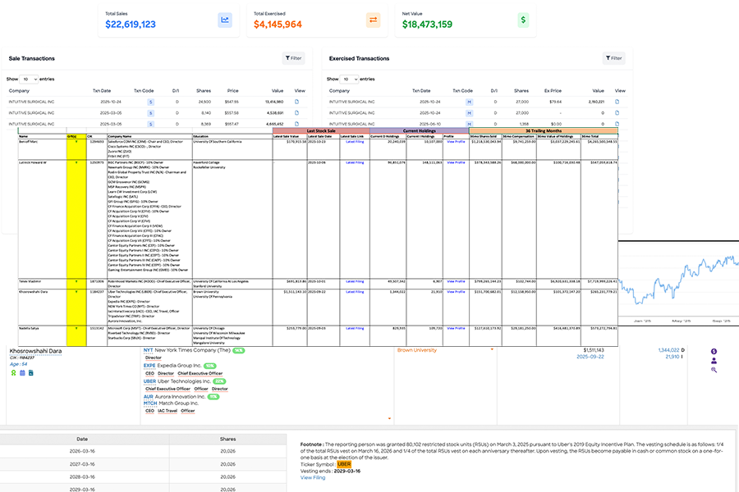Click the person icon in profile sidebar
Image resolution: width=739 pixels, height=492 pixels.
tap(714, 362)
